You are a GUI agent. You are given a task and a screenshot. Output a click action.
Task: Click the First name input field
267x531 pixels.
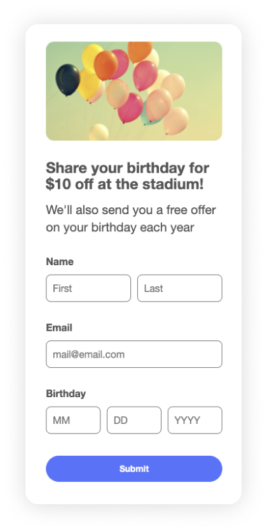[x=88, y=288]
